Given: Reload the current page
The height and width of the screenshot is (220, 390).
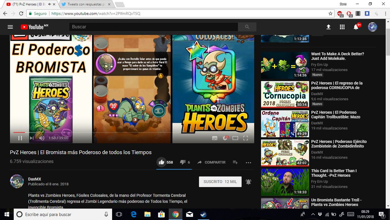Looking at the screenshot, I should [21, 14].
